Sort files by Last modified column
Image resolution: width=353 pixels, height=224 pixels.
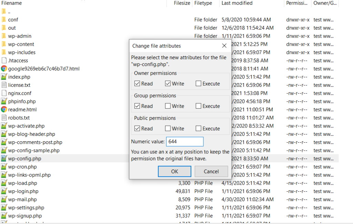click(x=237, y=3)
